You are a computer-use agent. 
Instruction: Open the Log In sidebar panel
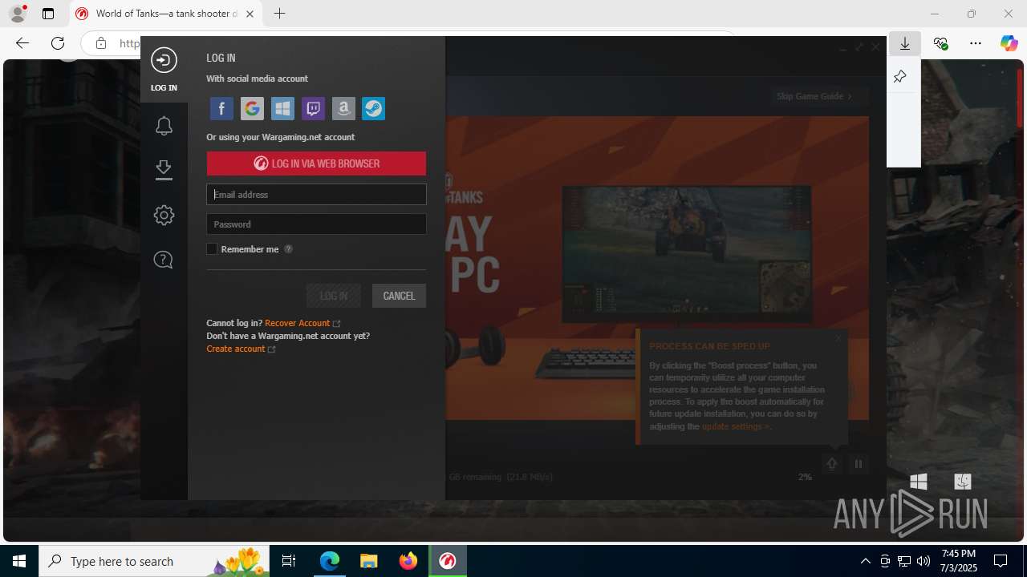tap(164, 70)
